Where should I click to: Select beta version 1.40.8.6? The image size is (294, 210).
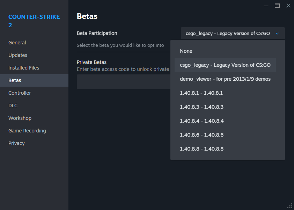202,135
